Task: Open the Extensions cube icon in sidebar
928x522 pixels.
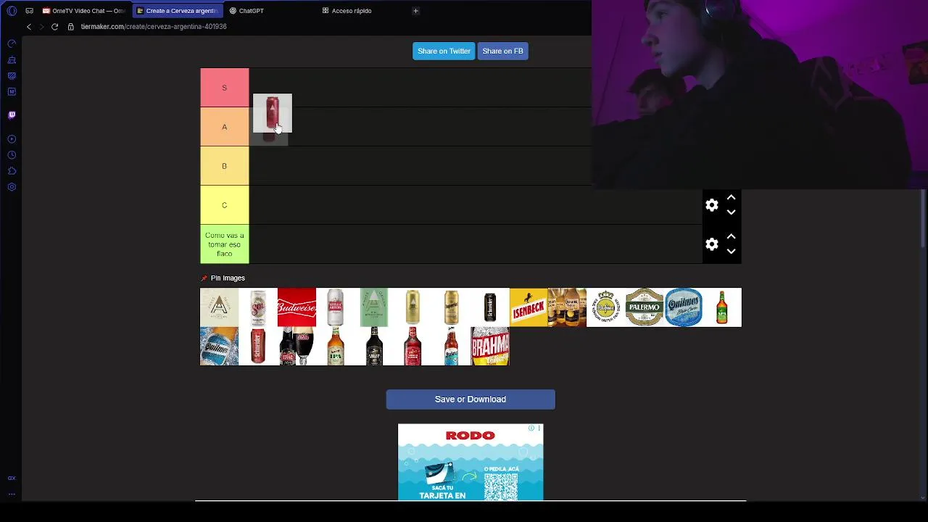Action: [12, 171]
